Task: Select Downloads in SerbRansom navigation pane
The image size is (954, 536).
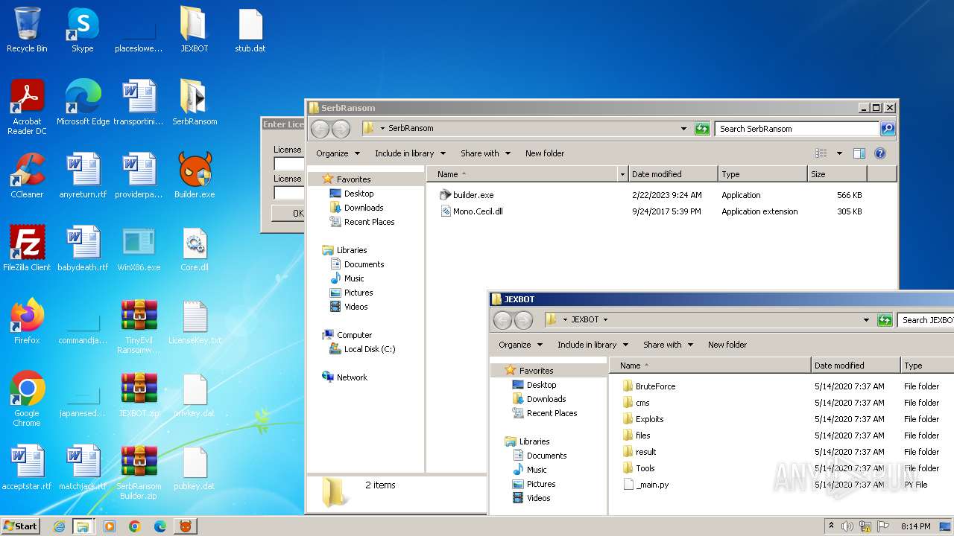Action: [x=363, y=208]
